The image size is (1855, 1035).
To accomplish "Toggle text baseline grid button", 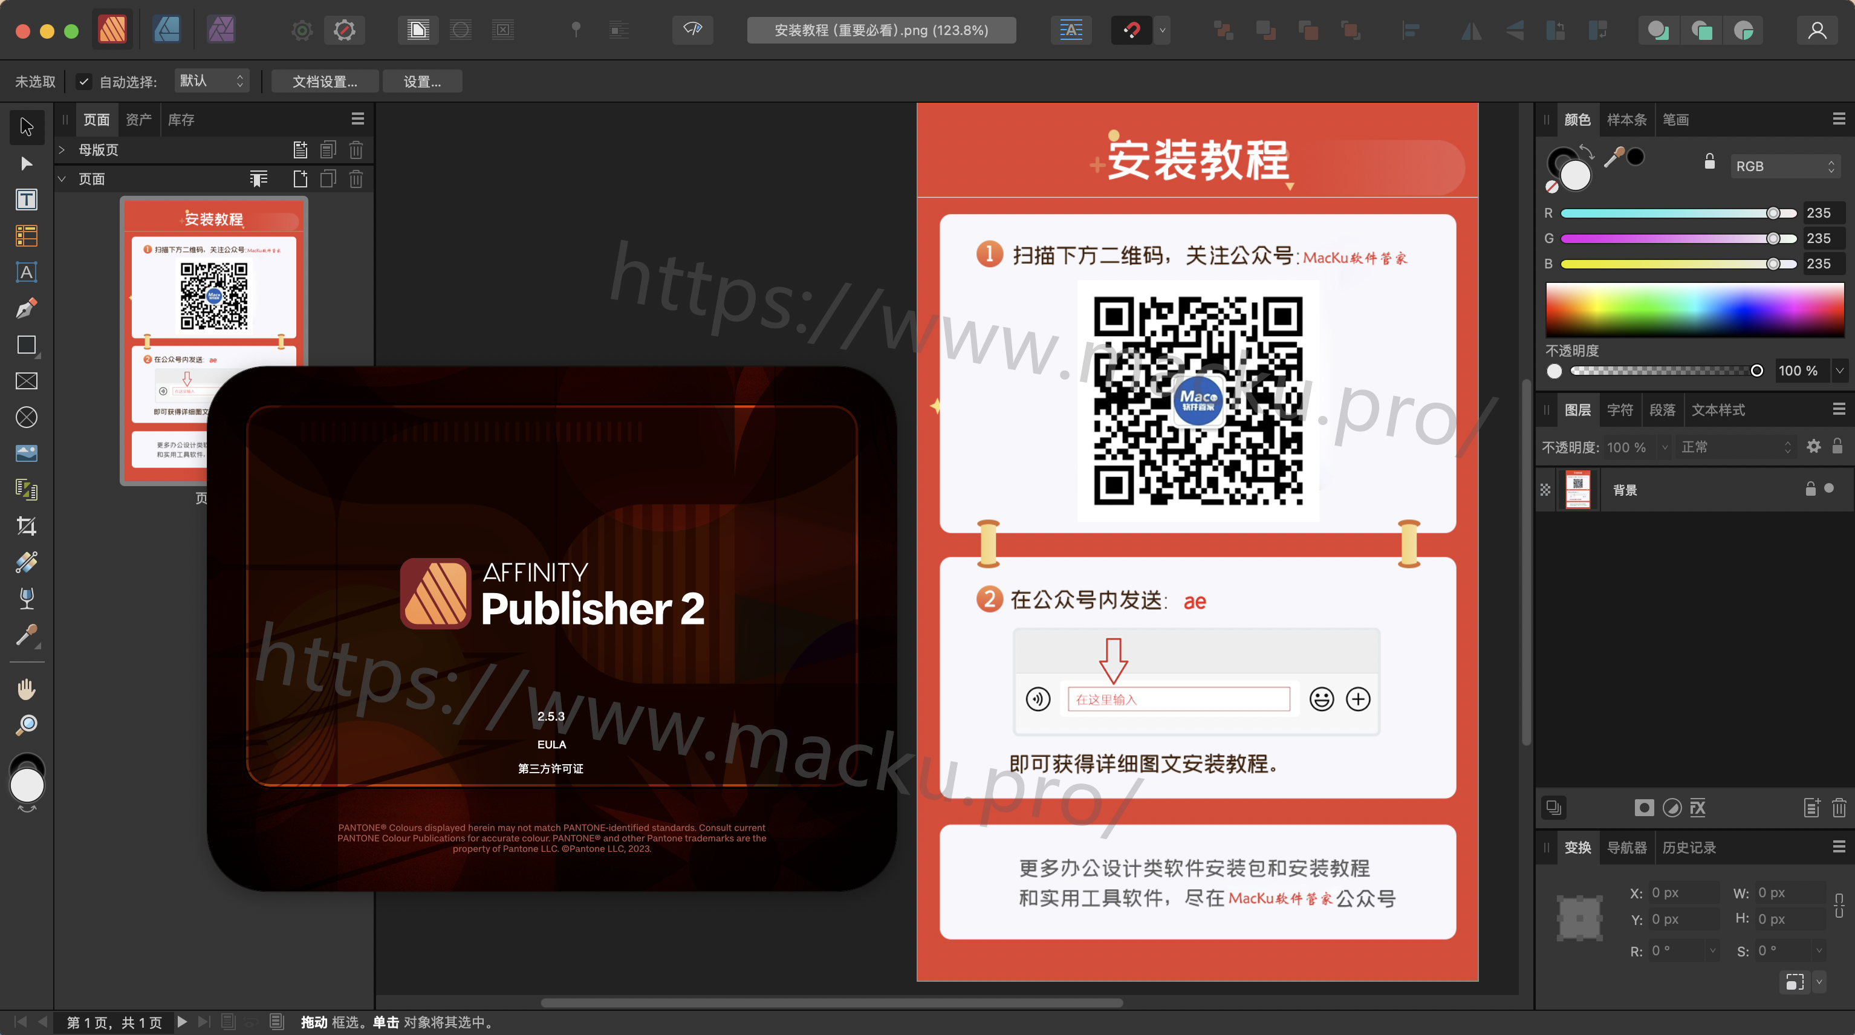I will pos(1071,30).
